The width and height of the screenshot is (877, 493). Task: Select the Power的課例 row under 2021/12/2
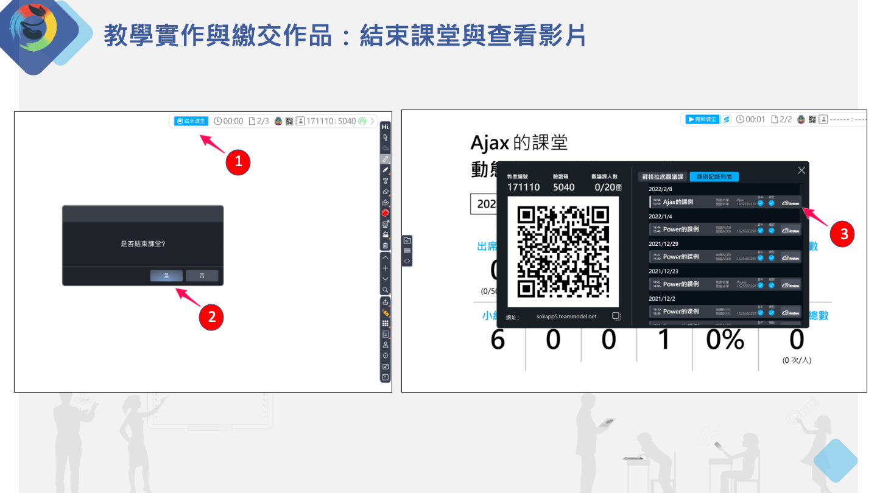725,312
